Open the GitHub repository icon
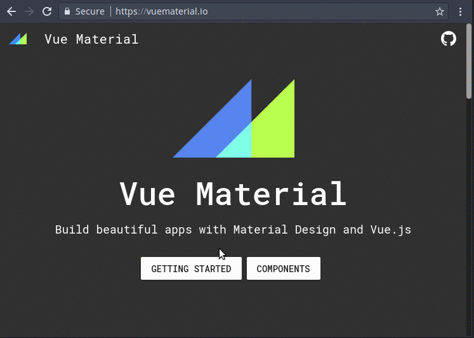Screen dimensions: 474x338 coord(449,39)
